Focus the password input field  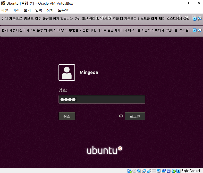click(102, 99)
